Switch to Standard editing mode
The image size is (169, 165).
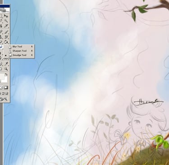point(1,87)
